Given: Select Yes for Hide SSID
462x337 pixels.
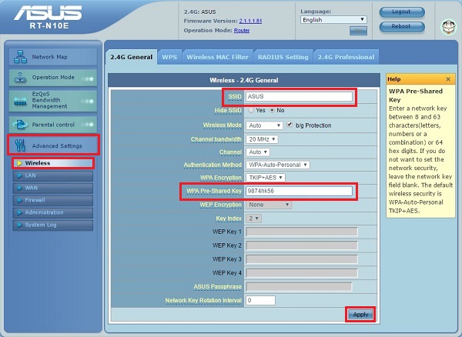Looking at the screenshot, I should point(251,110).
